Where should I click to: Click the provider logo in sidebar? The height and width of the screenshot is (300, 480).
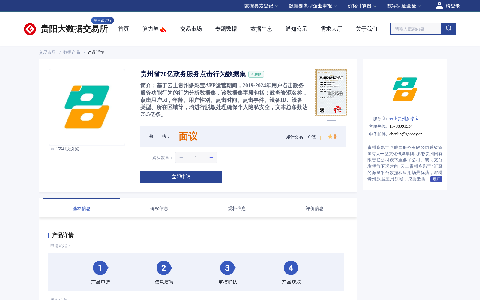(405, 89)
